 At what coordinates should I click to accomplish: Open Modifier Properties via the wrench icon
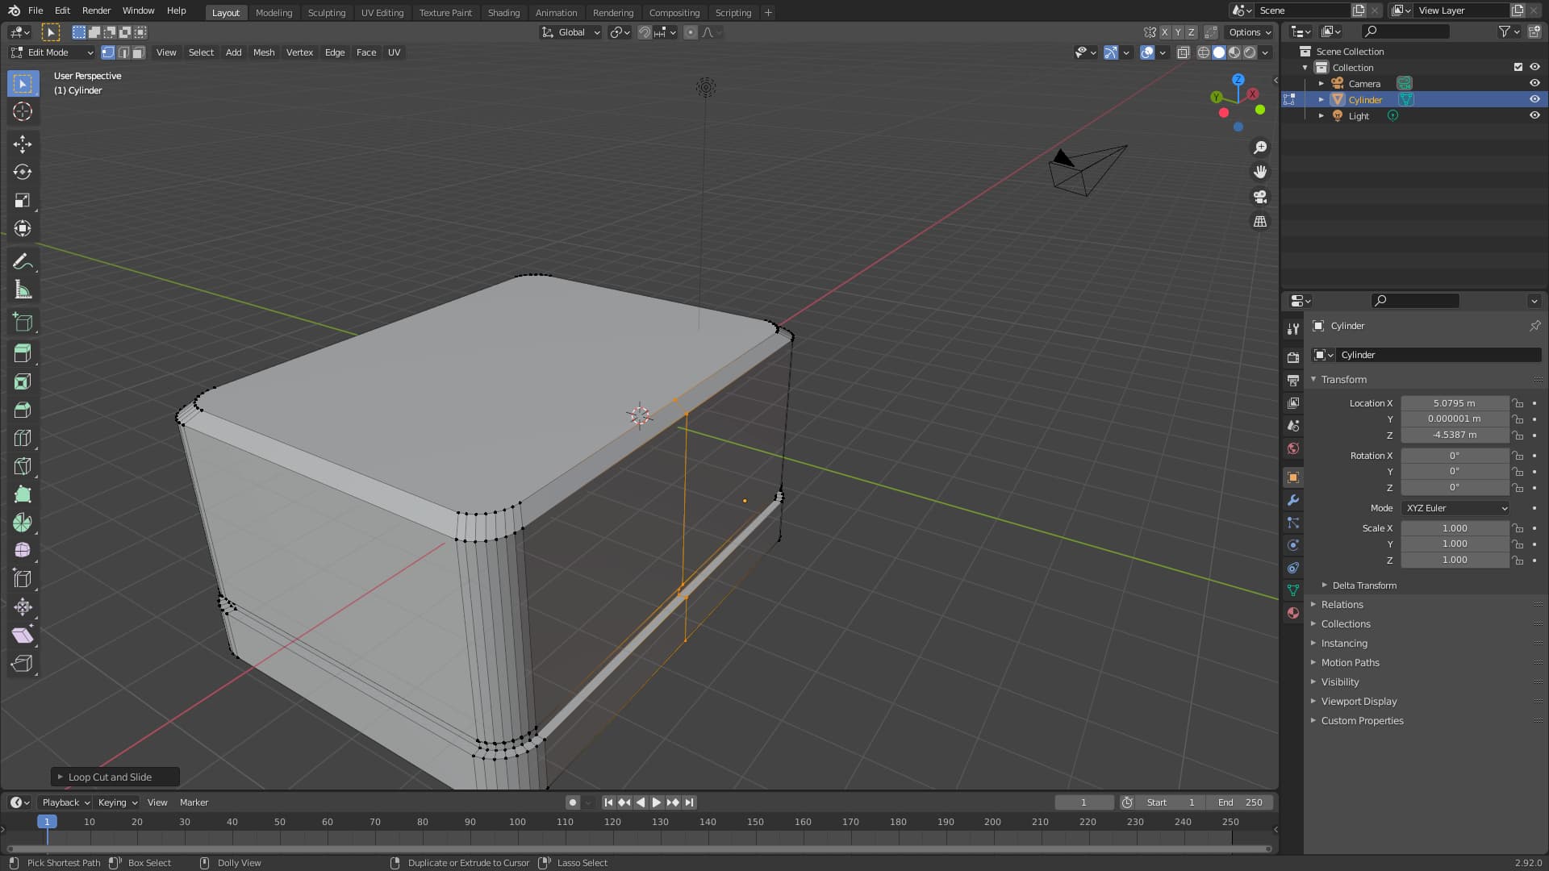click(1293, 500)
